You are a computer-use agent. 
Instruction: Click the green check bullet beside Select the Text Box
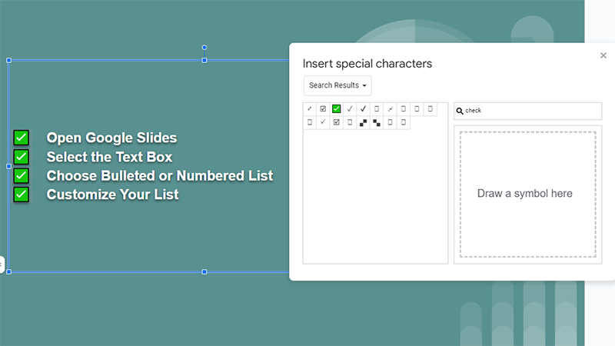(22, 157)
